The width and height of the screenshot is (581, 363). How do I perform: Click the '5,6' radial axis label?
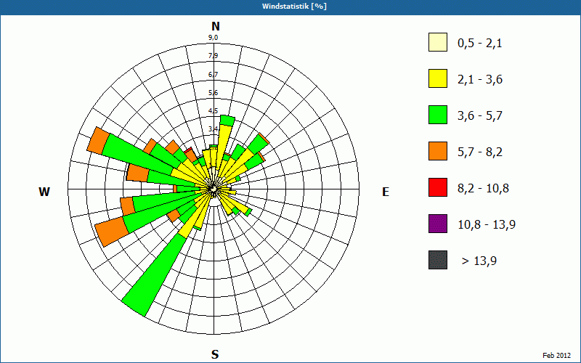coord(213,93)
